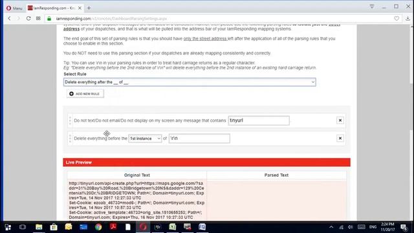Open the touch keyboard tray icon
The height and width of the screenshot is (233, 414).
pyautogui.click(x=362, y=227)
